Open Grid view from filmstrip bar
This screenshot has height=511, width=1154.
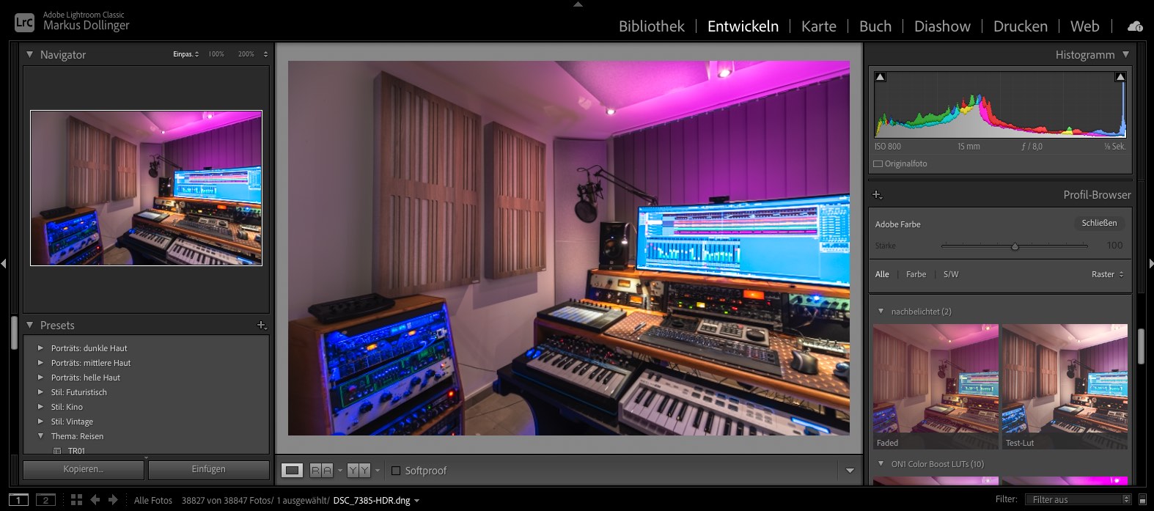(76, 500)
